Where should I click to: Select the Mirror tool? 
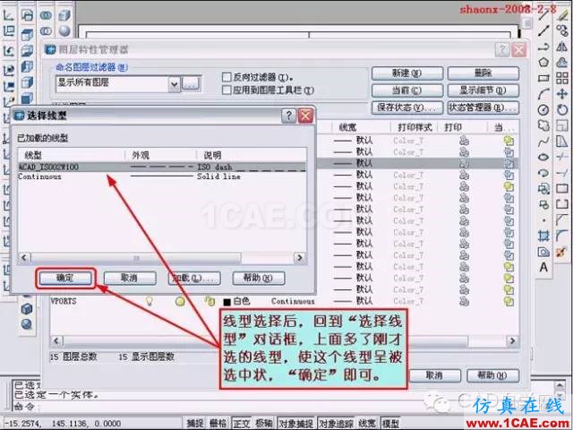pyautogui.click(x=562, y=47)
